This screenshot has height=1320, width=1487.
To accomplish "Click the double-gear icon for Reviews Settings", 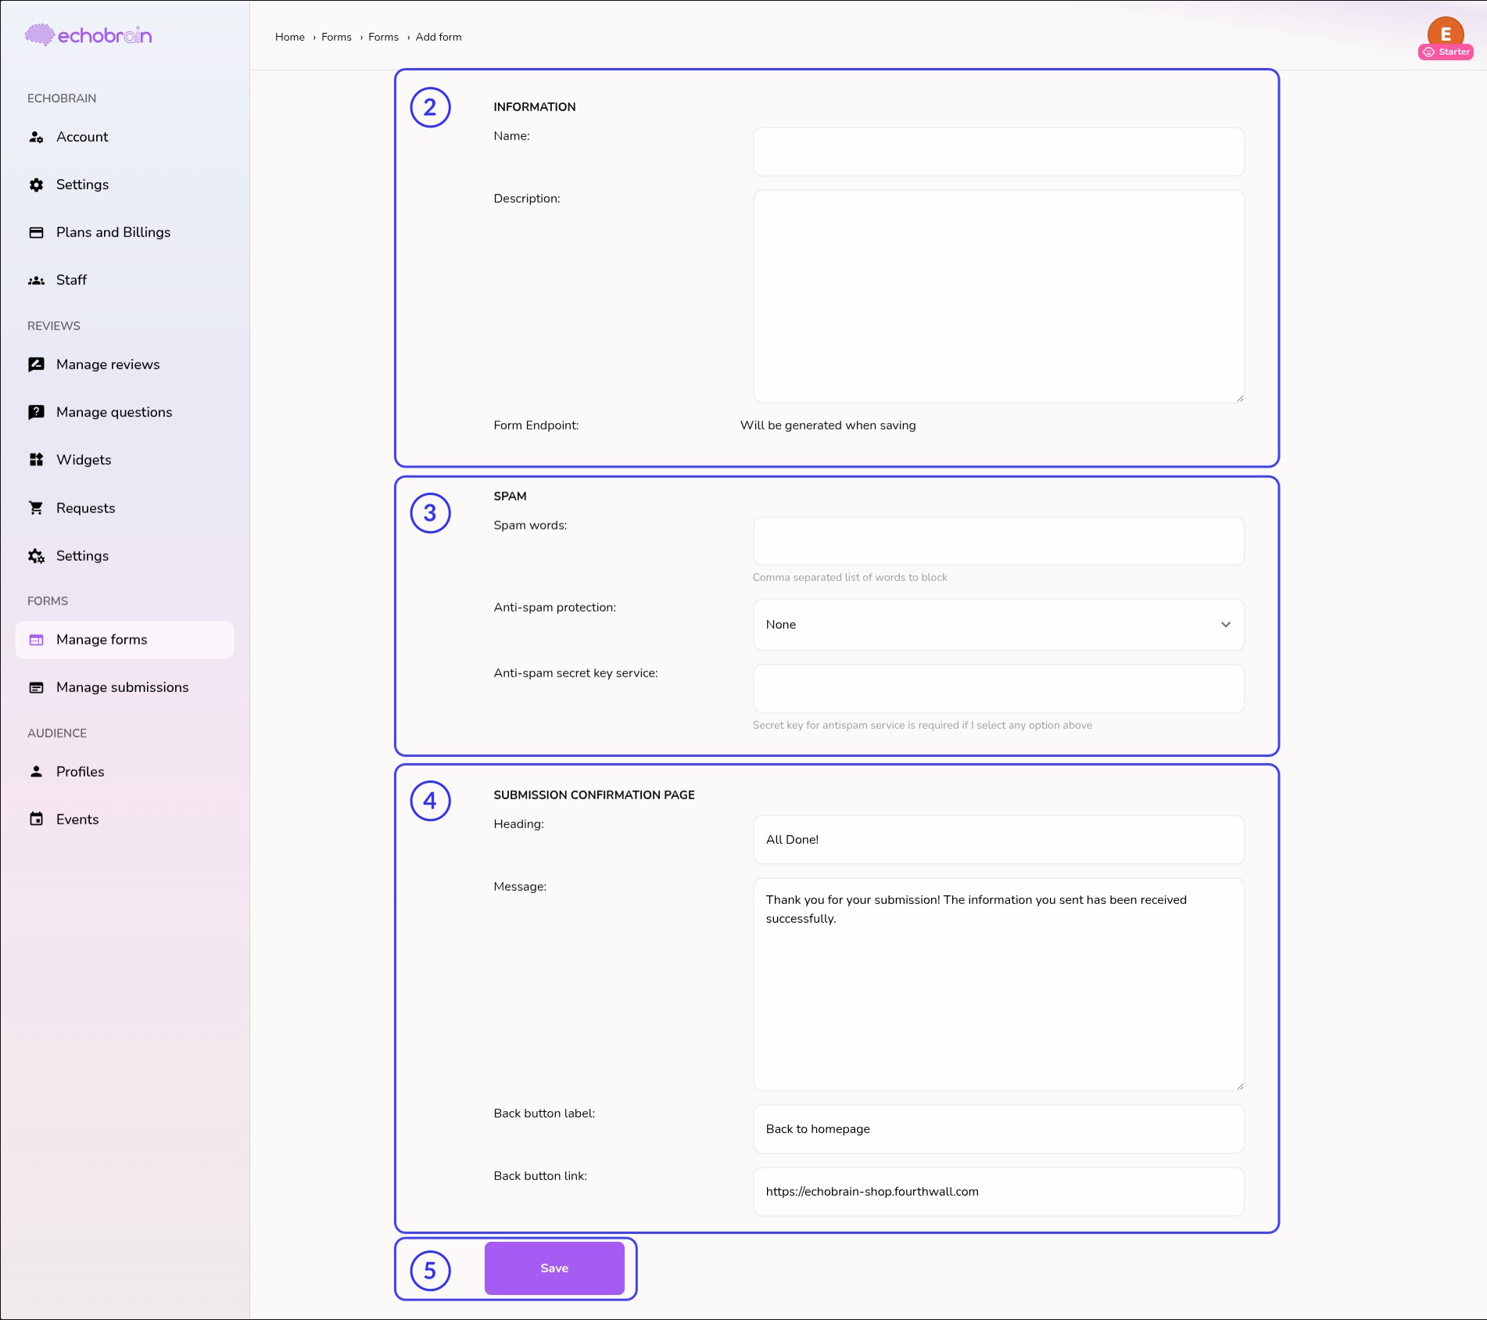I will tap(36, 556).
